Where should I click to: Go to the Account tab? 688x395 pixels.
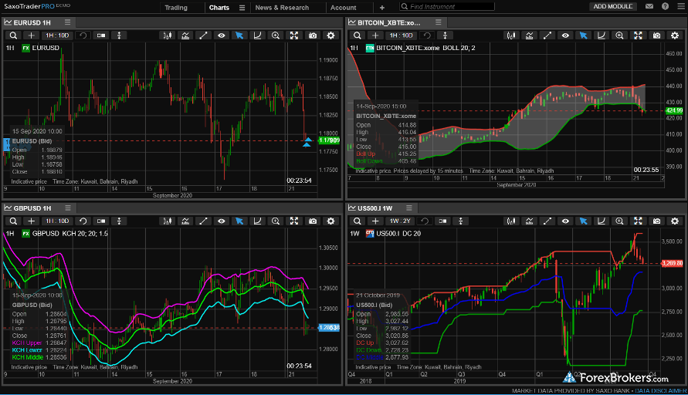point(343,8)
